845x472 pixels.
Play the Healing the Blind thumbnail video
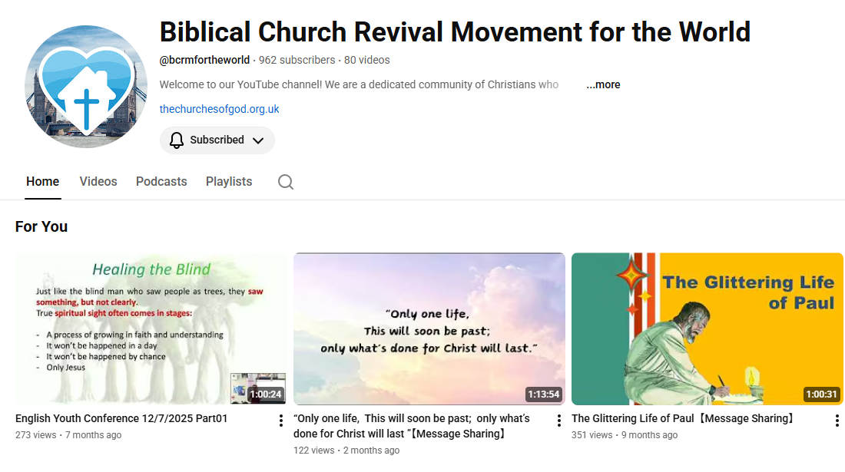151,328
